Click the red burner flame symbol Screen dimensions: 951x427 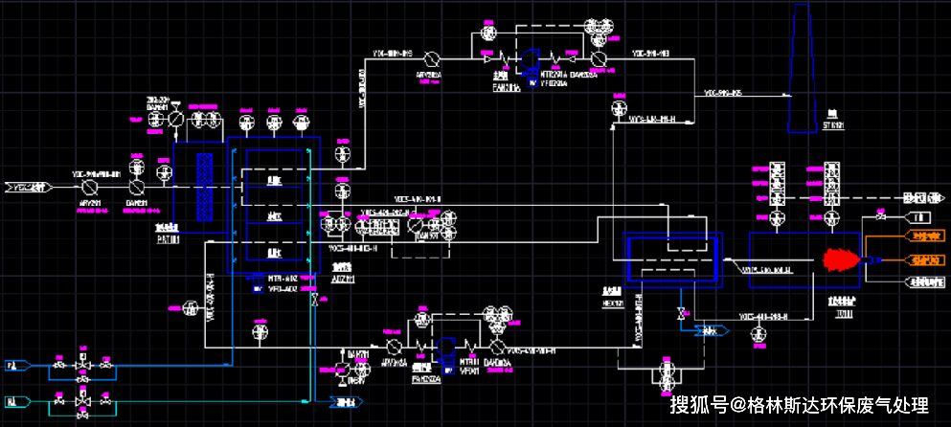pyautogui.click(x=841, y=259)
